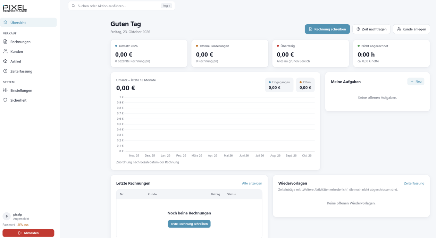Click the people icon beside Kunden
This screenshot has height=238, width=436.
point(5,51)
